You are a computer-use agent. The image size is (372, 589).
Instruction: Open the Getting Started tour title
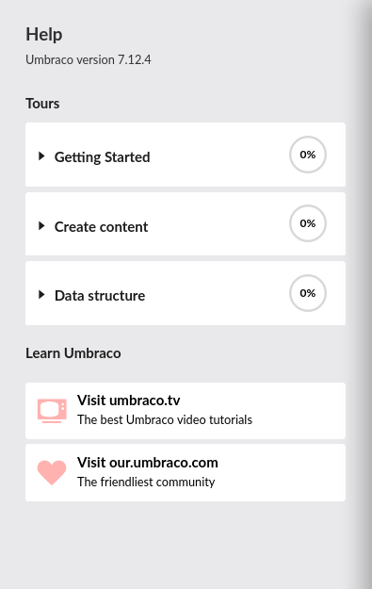point(102,157)
